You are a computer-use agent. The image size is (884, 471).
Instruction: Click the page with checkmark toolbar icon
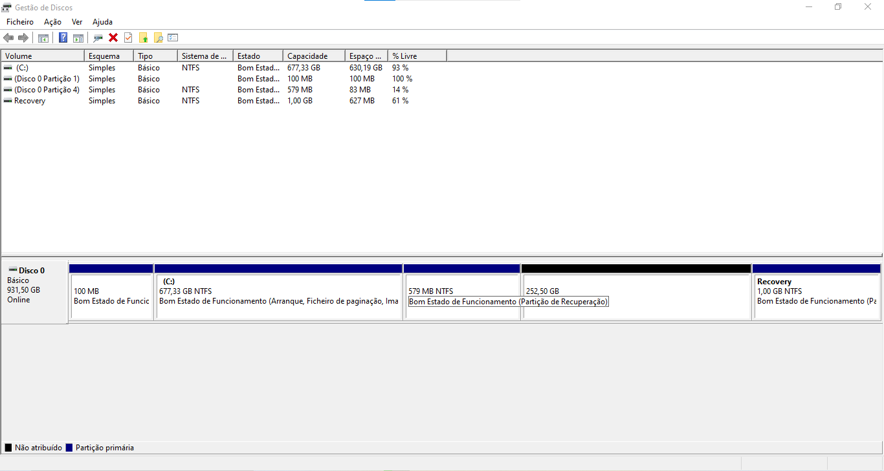(x=128, y=37)
